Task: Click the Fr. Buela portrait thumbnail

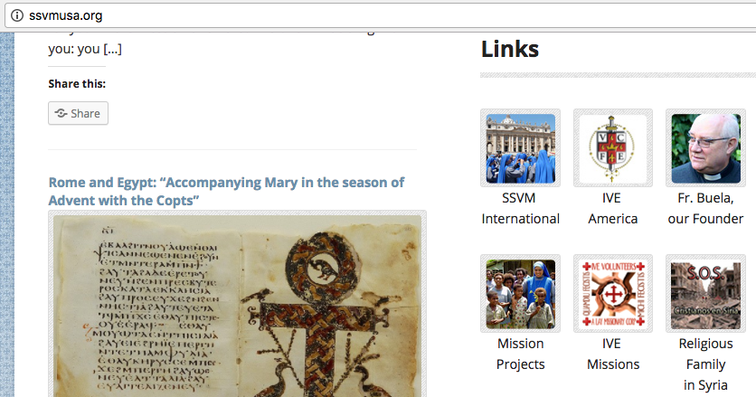Action: 705,148
